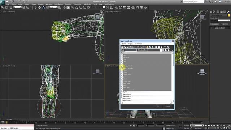Toggle the Angle Snap button

(x=77, y=8)
